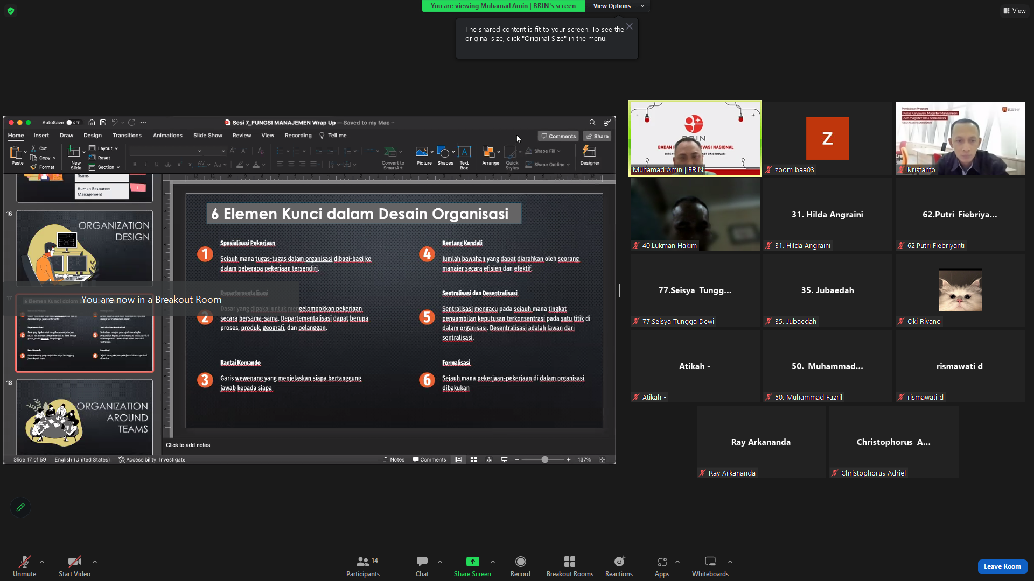Image resolution: width=1034 pixels, height=581 pixels.
Task: Expand the Shape Outline dropdown
Action: click(x=547, y=165)
